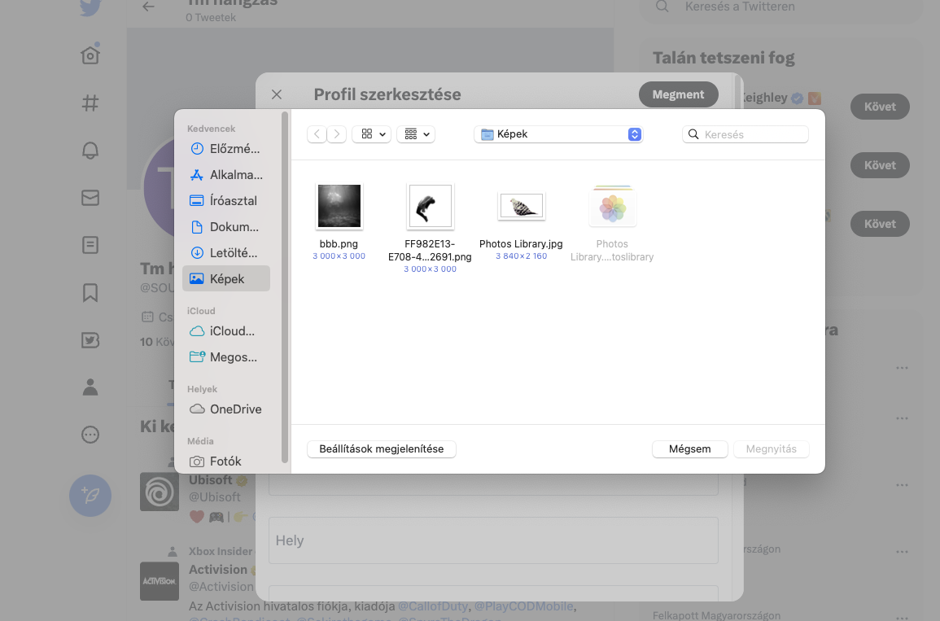Image resolution: width=940 pixels, height=621 pixels.
Task: Open Fotók media in the sidebar
Action: pos(226,461)
